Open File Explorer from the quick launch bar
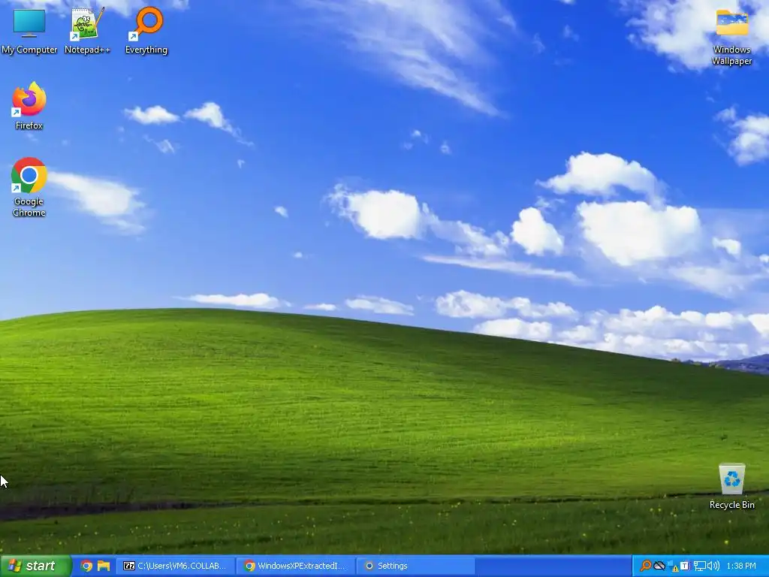Screen dimensions: 769x577 pos(104,566)
